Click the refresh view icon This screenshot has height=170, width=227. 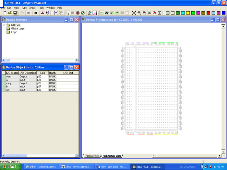click(160, 13)
